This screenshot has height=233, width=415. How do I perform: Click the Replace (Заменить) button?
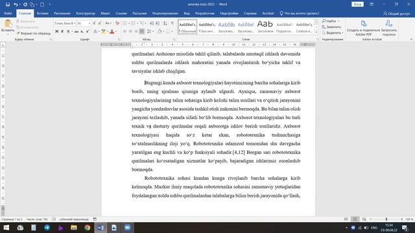pyautogui.click(x=331, y=27)
